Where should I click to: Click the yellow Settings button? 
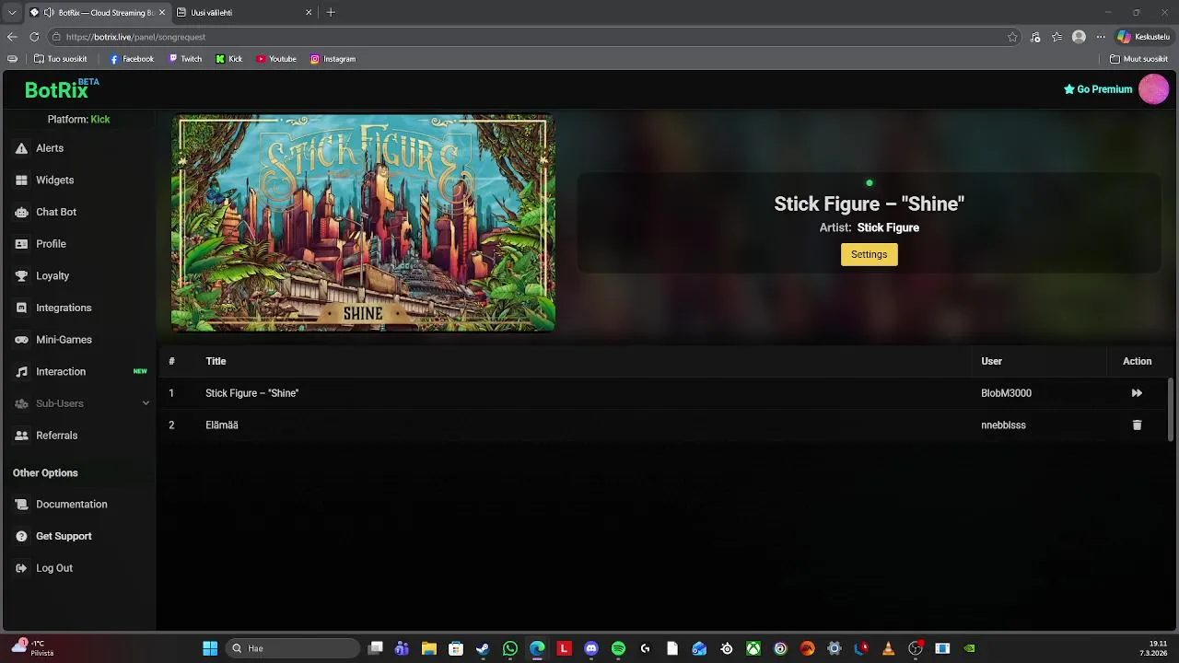(869, 254)
